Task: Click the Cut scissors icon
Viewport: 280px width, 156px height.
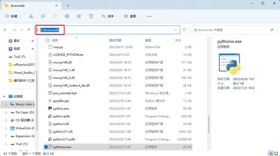Action: point(31,16)
